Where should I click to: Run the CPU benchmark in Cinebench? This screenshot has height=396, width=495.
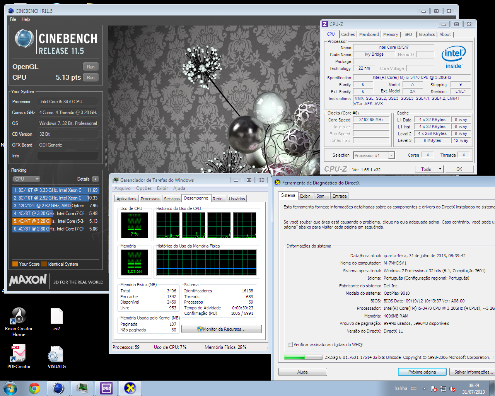tap(91, 77)
